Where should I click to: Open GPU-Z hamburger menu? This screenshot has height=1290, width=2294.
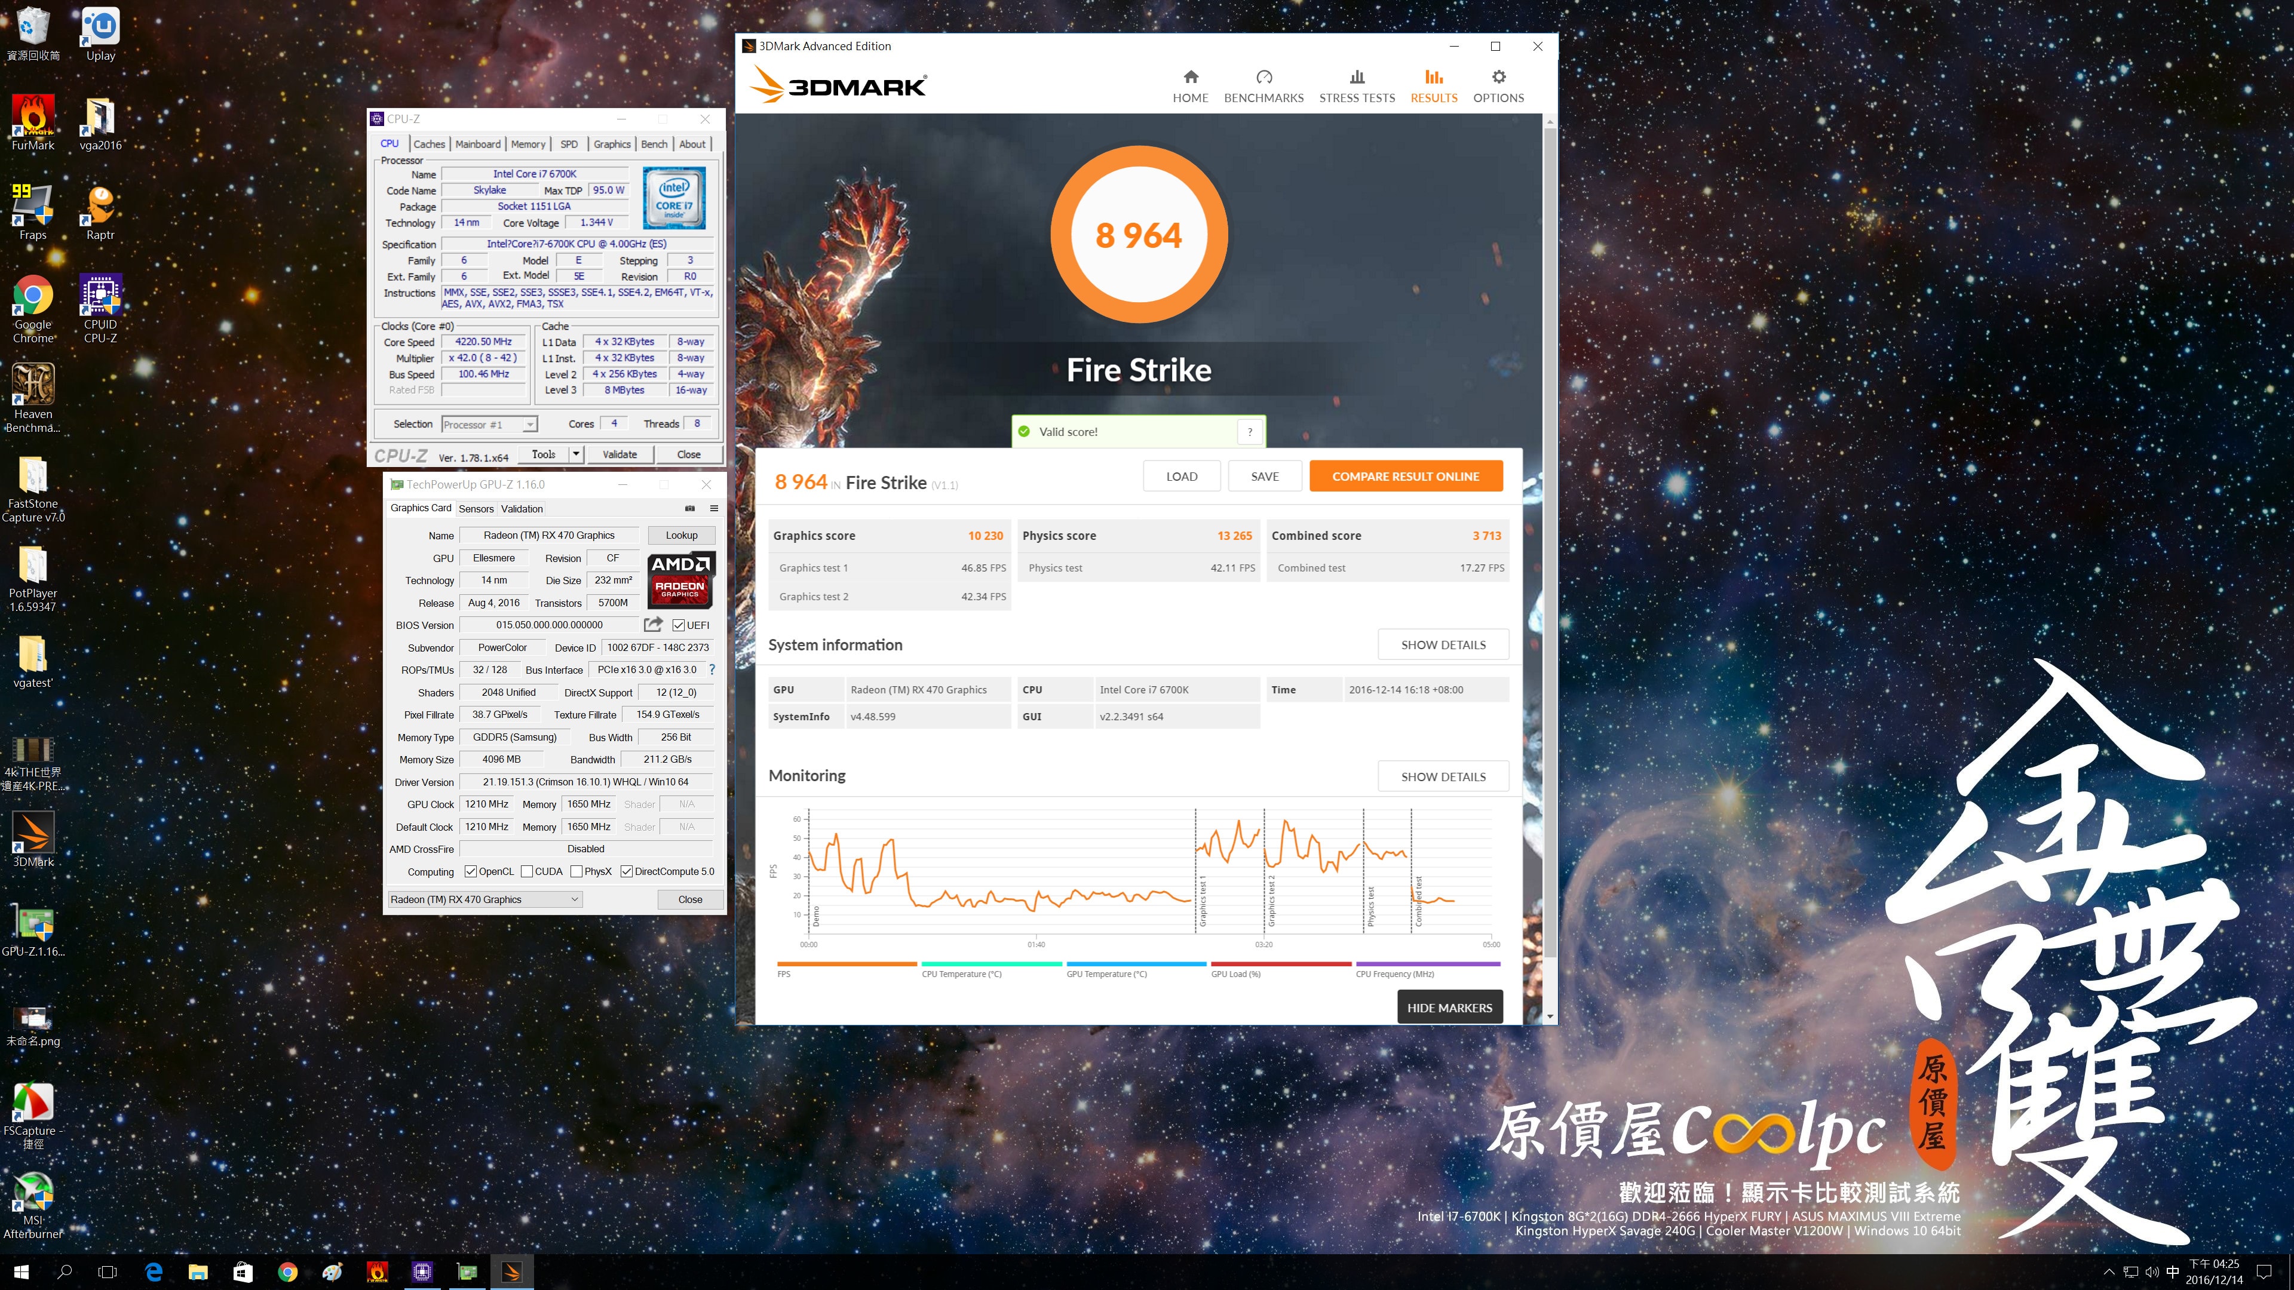pos(713,508)
